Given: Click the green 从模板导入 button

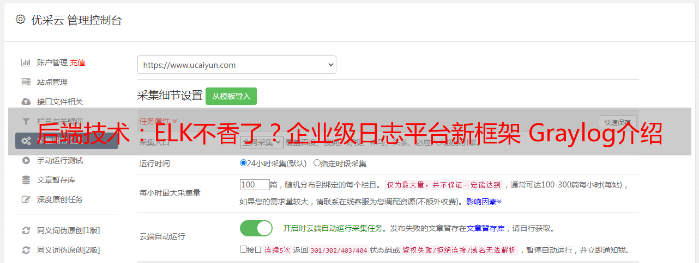Looking at the screenshot, I should coord(231,96).
